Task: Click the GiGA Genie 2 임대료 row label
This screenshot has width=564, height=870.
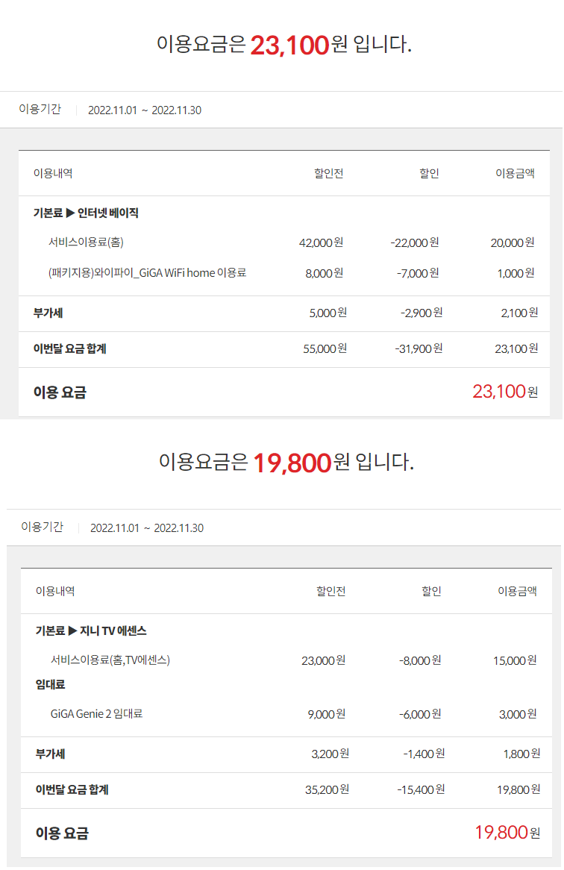Action: click(x=96, y=714)
